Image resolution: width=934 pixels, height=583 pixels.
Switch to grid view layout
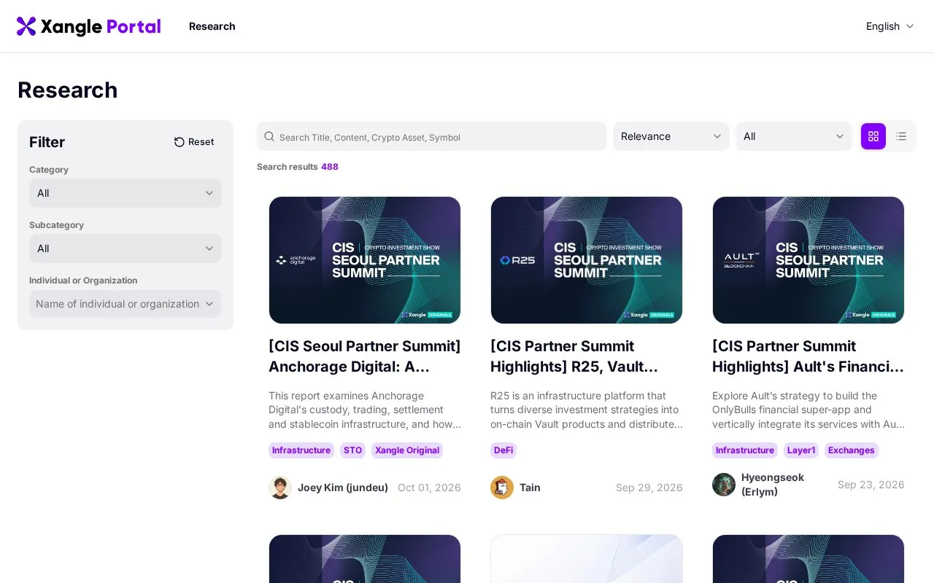pyautogui.click(x=873, y=136)
